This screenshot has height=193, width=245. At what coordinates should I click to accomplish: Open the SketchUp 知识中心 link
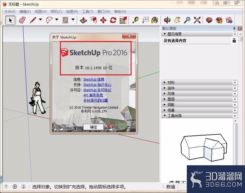pyautogui.click(x=97, y=85)
